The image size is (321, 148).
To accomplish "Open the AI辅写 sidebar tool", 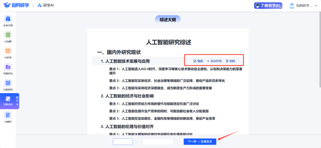I will [x=8, y=117].
